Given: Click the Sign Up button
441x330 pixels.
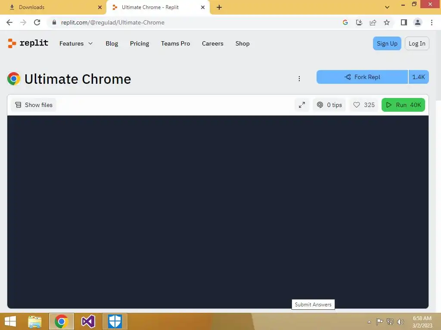Looking at the screenshot, I should (x=387, y=43).
